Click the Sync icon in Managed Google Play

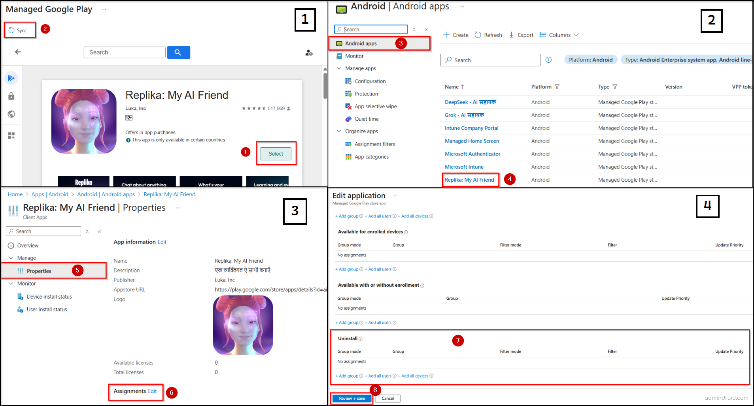12,30
